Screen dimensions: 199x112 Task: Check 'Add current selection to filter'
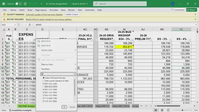coord(44,81)
